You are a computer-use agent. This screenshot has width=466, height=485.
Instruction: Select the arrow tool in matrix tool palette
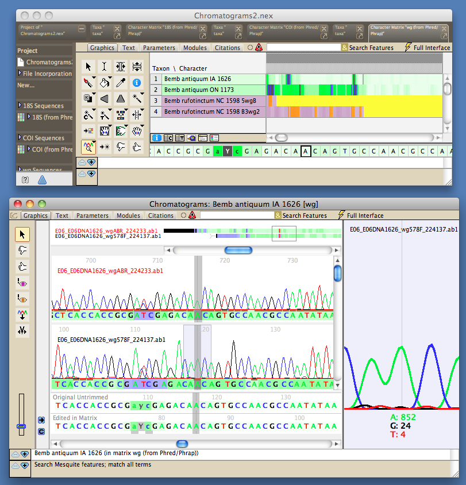88,67
